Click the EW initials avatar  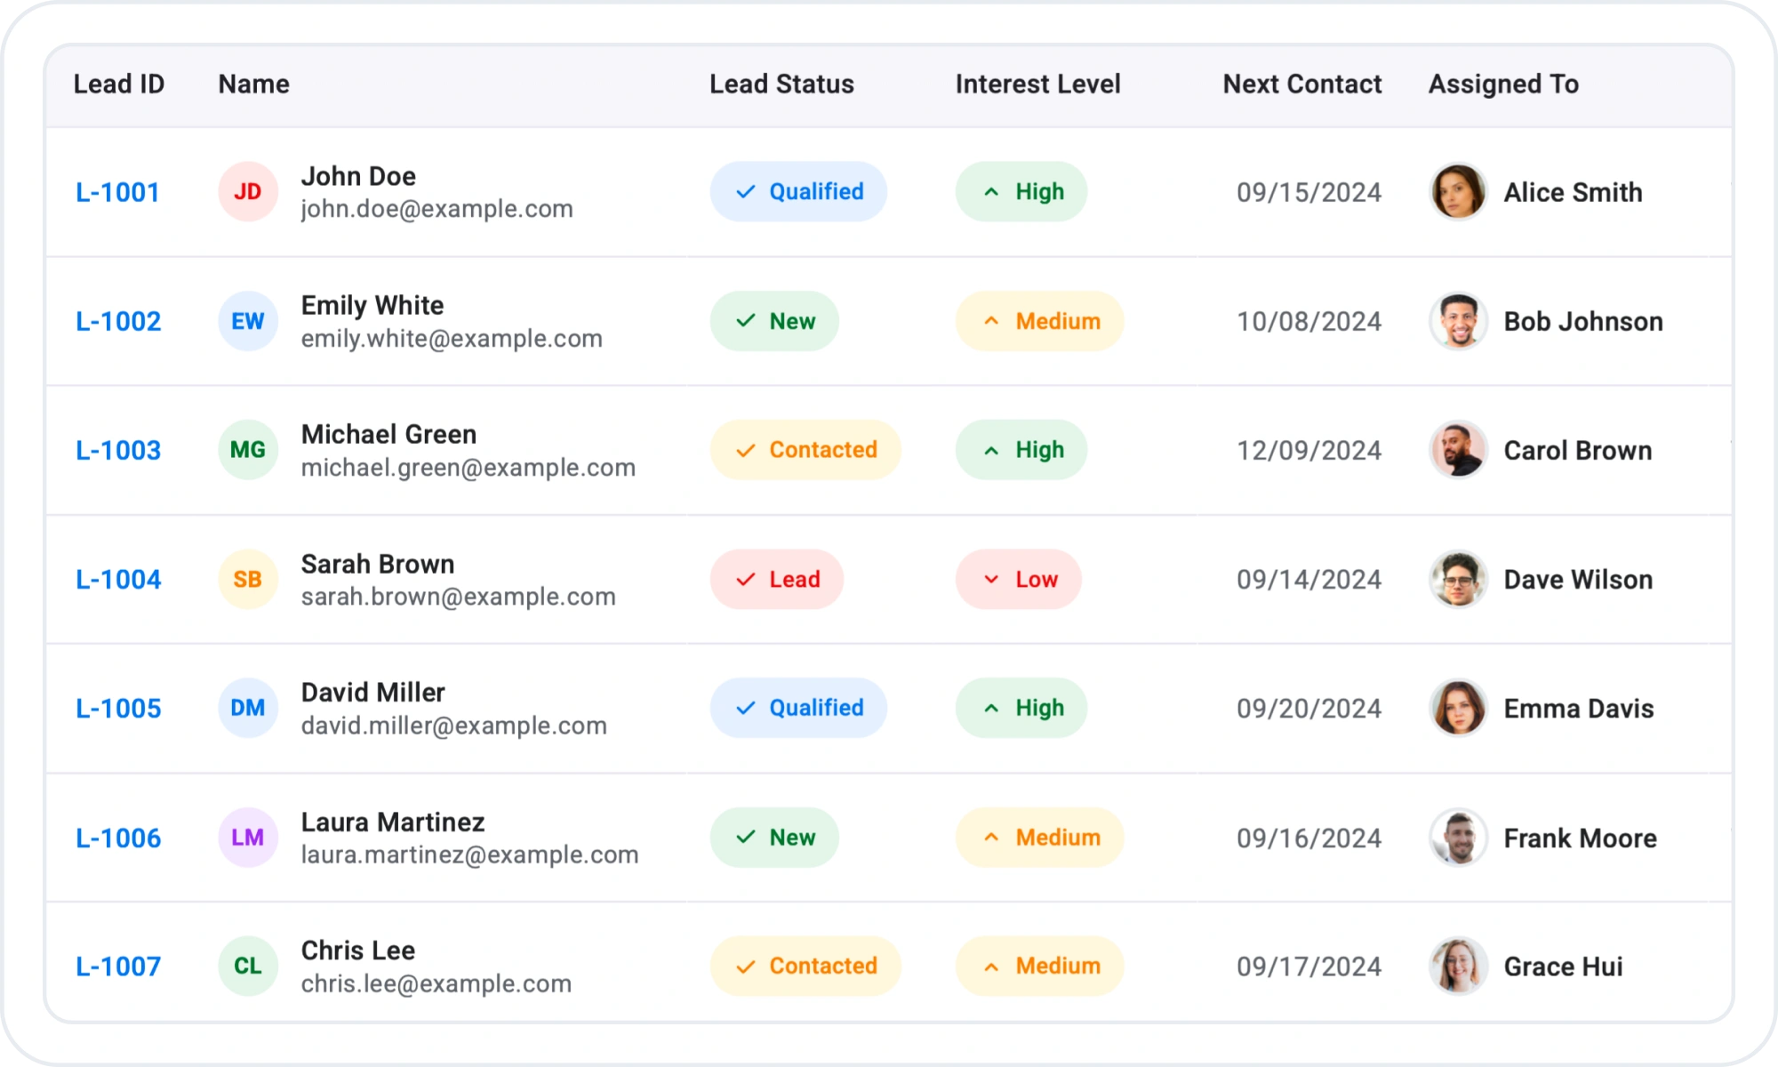coord(248,321)
